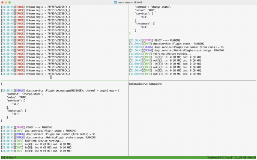This screenshot has width=257, height=160.
Task: Click 'out[0]' line stamped 21:50:44
Action: tap(165, 74)
